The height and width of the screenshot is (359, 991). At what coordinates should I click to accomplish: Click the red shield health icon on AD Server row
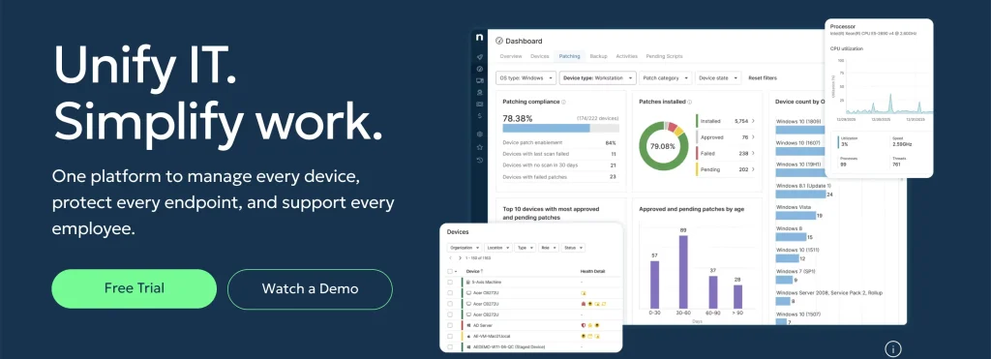point(583,325)
